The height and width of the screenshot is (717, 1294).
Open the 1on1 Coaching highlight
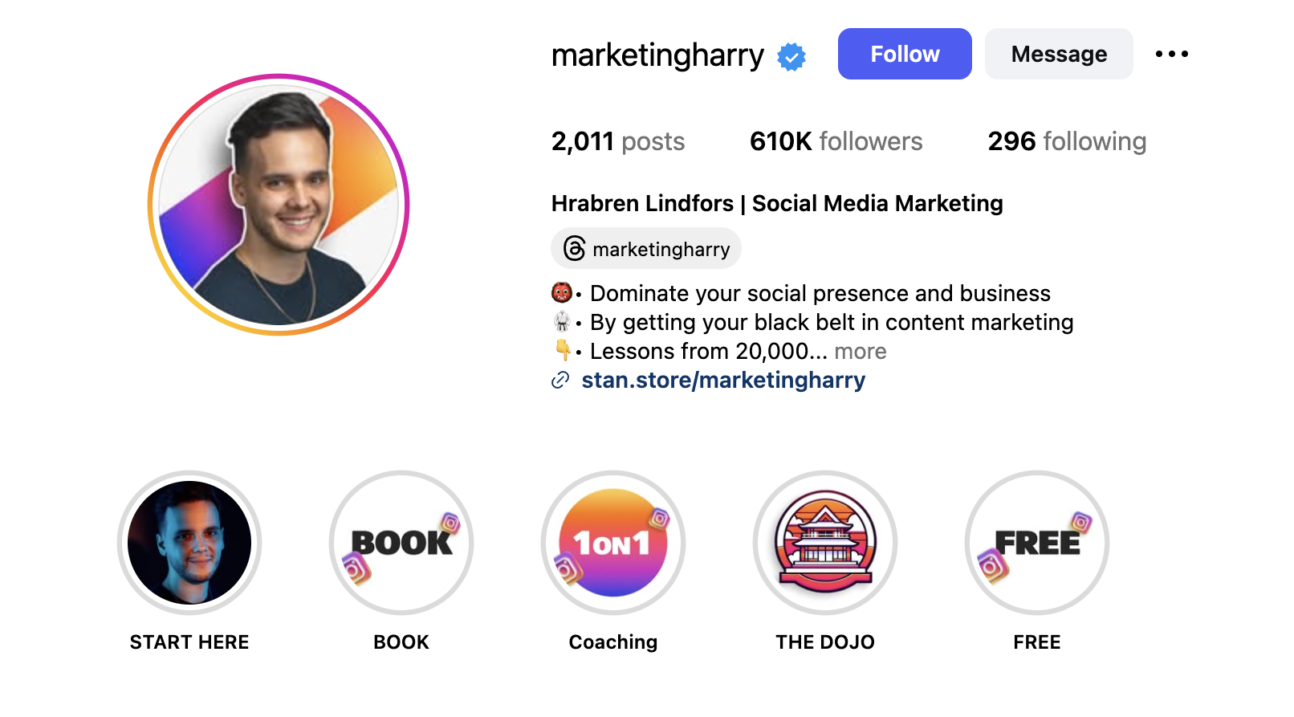(613, 543)
